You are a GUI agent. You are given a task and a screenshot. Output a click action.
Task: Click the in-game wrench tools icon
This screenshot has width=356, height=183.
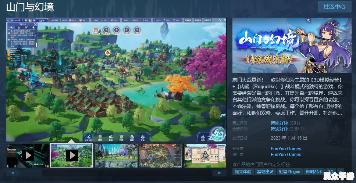(x=220, y=20)
